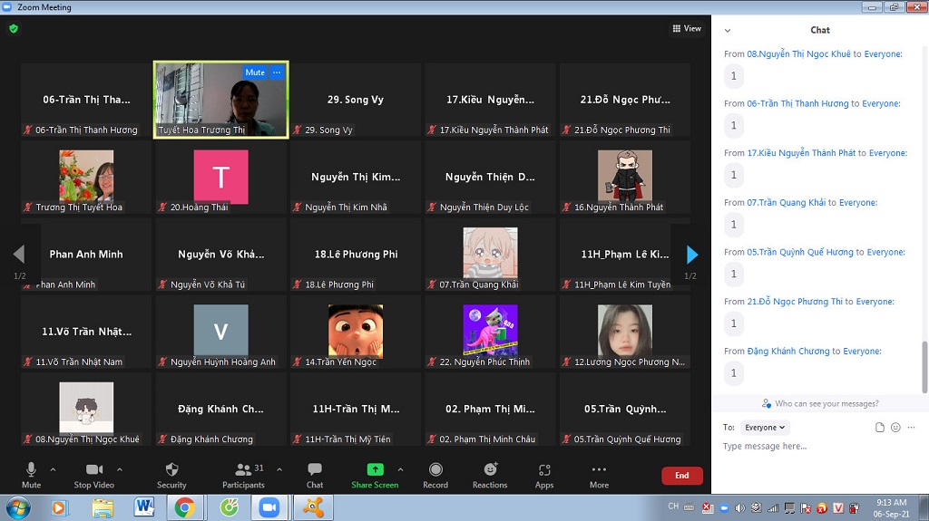Viewport: 929px width, 521px height.
Task: Click the file attachment icon in chat
Action: tap(879, 428)
